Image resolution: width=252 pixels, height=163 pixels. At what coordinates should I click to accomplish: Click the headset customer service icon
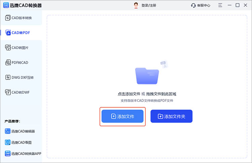coord(193,5)
